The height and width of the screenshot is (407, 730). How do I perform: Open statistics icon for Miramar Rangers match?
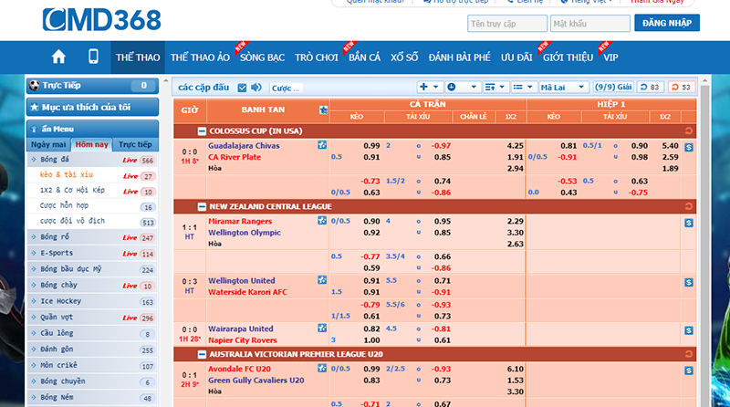pyautogui.click(x=689, y=223)
